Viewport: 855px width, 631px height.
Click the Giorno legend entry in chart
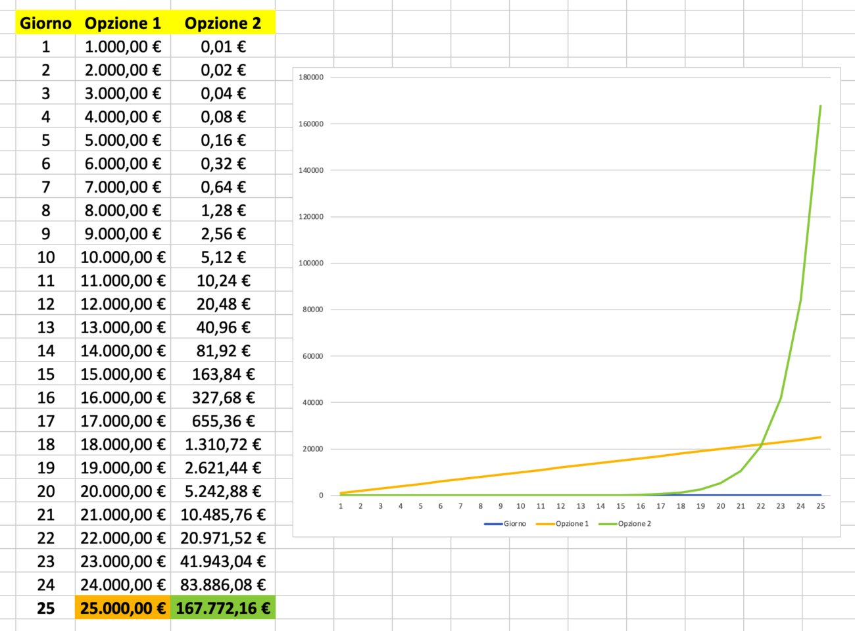tap(505, 524)
